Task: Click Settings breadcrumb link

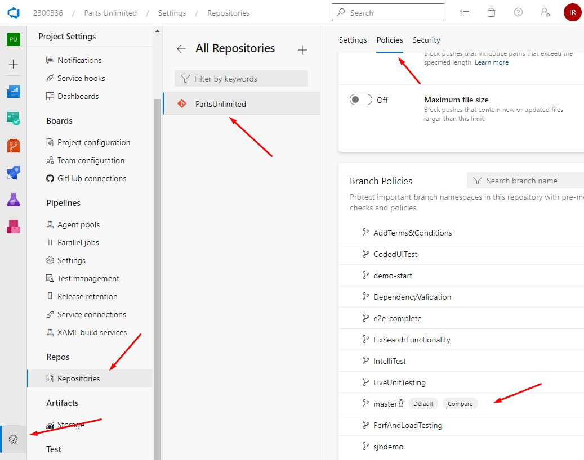Action: [172, 13]
